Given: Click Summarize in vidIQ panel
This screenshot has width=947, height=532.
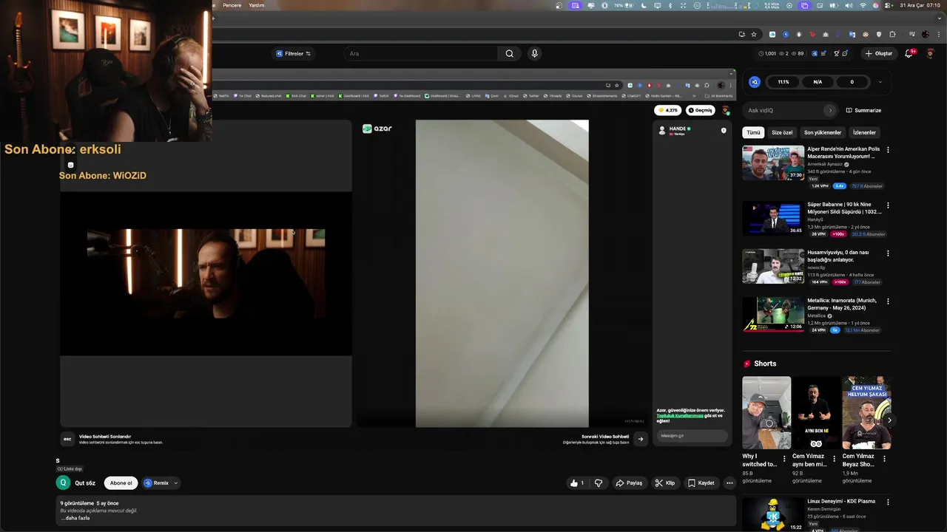Looking at the screenshot, I should click(863, 110).
